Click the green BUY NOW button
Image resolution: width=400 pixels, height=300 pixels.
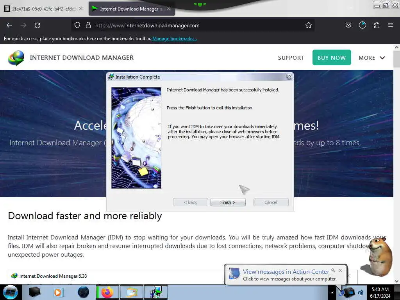tap(332, 57)
